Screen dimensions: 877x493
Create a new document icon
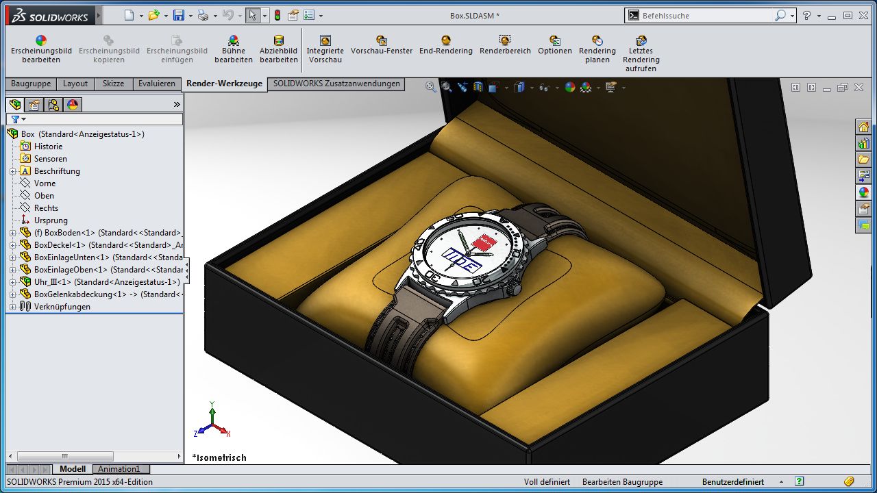point(129,15)
